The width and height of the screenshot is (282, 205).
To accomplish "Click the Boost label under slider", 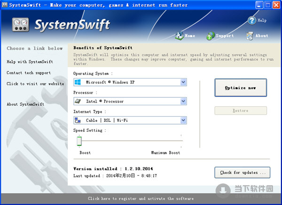I will pos(85,153).
